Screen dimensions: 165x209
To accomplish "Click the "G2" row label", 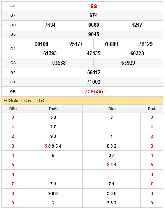I will point(13,73).
